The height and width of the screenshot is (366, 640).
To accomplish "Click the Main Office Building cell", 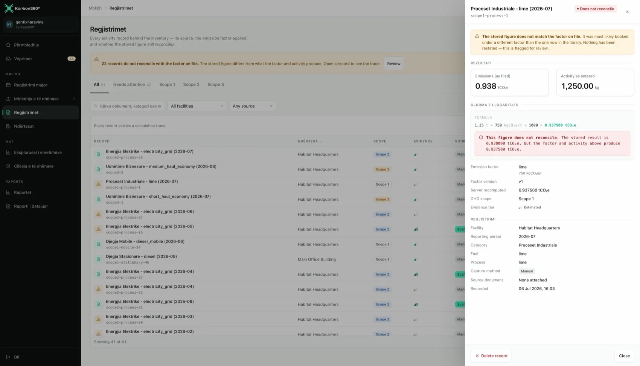I will pyautogui.click(x=317, y=259).
